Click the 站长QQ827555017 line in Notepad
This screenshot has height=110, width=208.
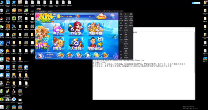tap(100, 62)
